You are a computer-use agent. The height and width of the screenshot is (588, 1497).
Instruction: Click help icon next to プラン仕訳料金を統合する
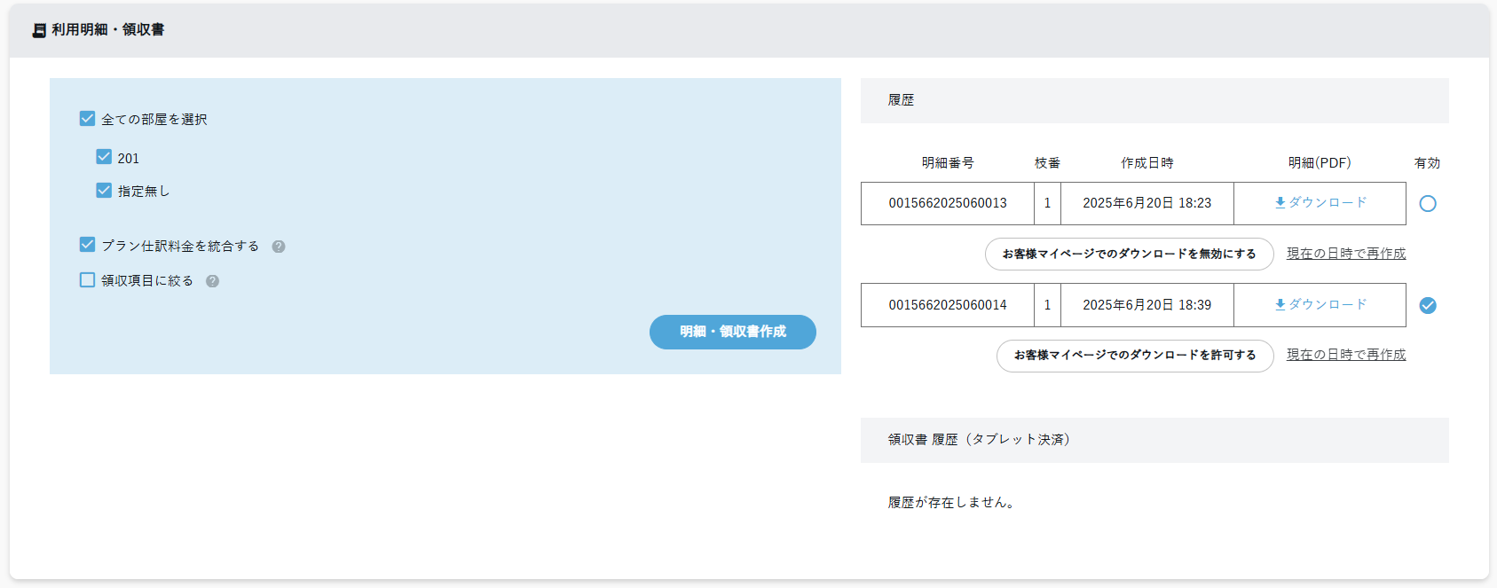coord(279,247)
